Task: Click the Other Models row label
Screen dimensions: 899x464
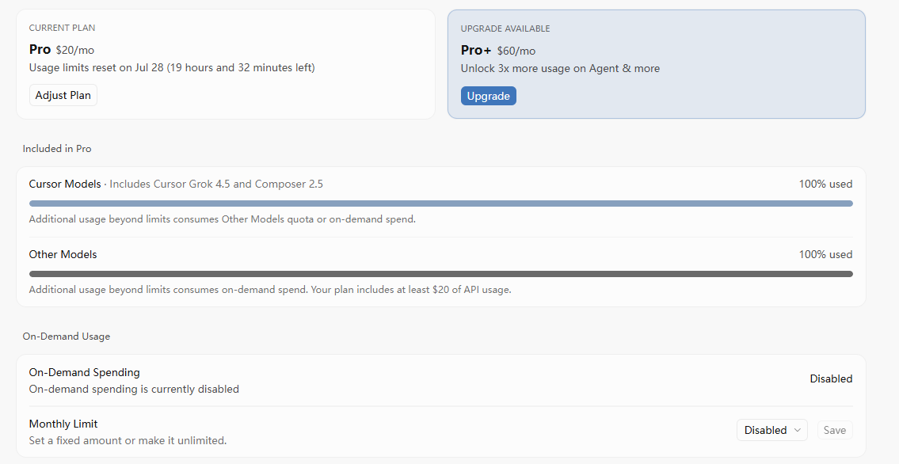Action: click(63, 254)
